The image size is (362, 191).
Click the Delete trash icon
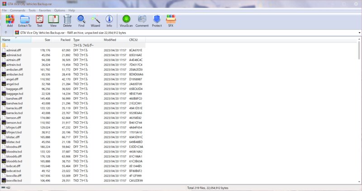[67, 21]
